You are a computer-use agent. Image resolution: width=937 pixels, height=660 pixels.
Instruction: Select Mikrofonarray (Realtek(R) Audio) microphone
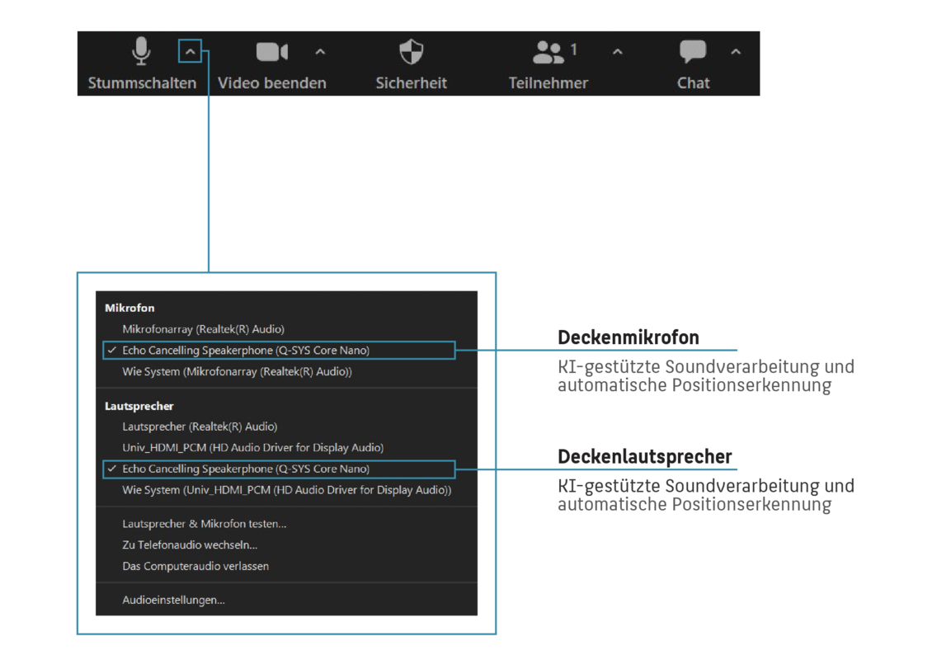click(203, 329)
